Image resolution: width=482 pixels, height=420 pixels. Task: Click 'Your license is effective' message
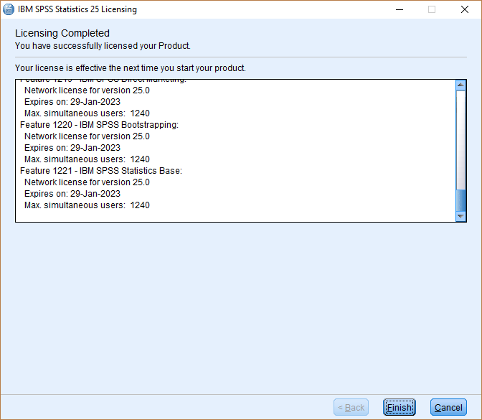pos(131,68)
